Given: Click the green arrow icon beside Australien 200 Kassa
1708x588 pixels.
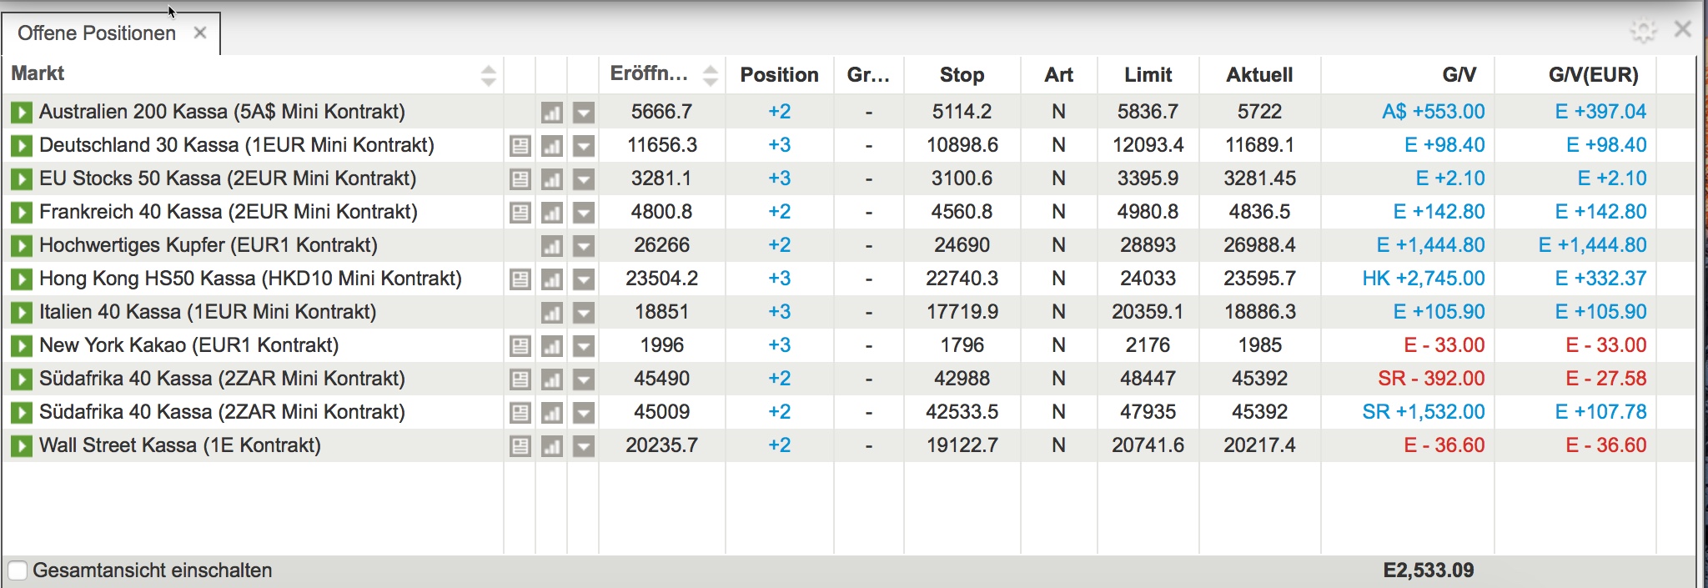Looking at the screenshot, I should point(21,112).
